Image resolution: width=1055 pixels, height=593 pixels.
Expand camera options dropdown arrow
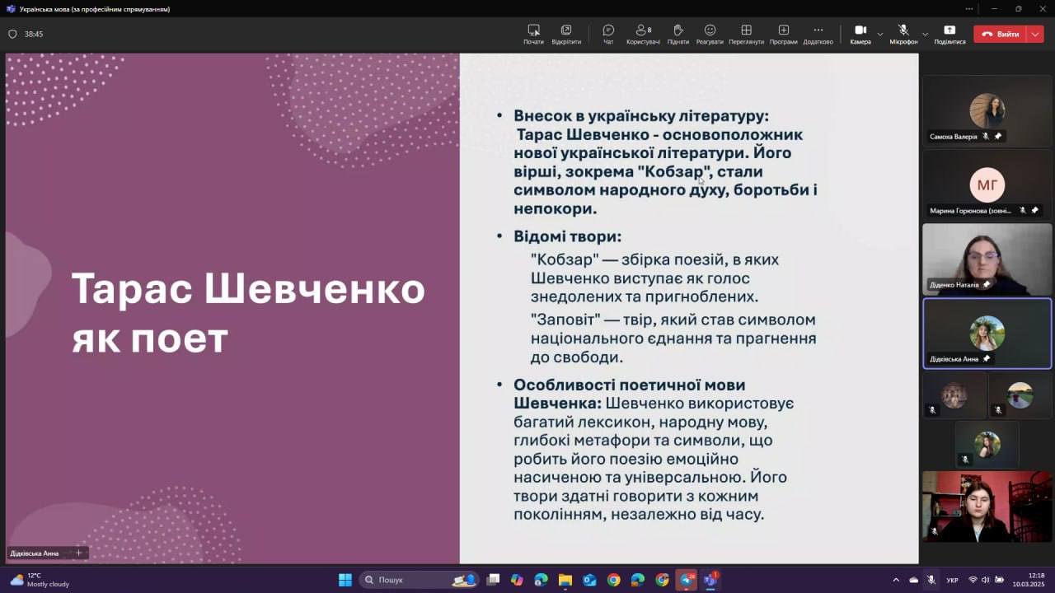coord(880,35)
